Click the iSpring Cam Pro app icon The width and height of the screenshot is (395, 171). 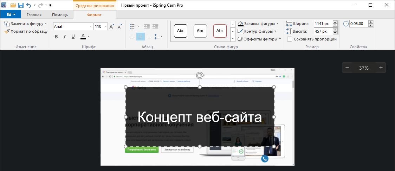point(4,5)
